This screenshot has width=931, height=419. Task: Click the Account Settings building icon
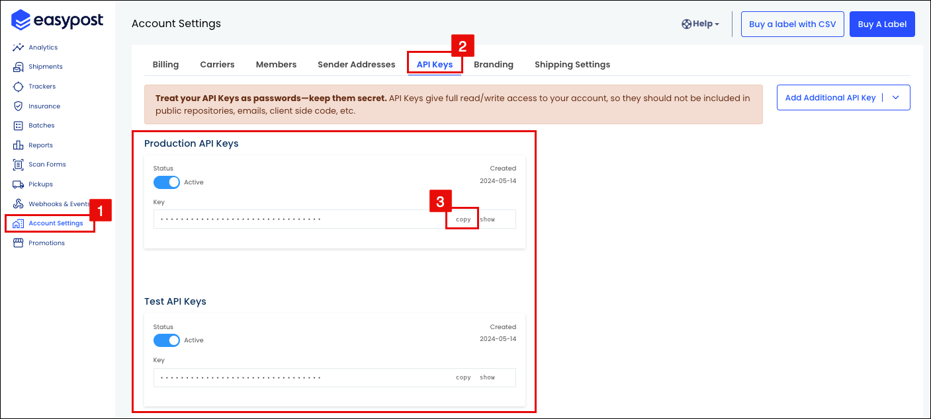pos(19,223)
